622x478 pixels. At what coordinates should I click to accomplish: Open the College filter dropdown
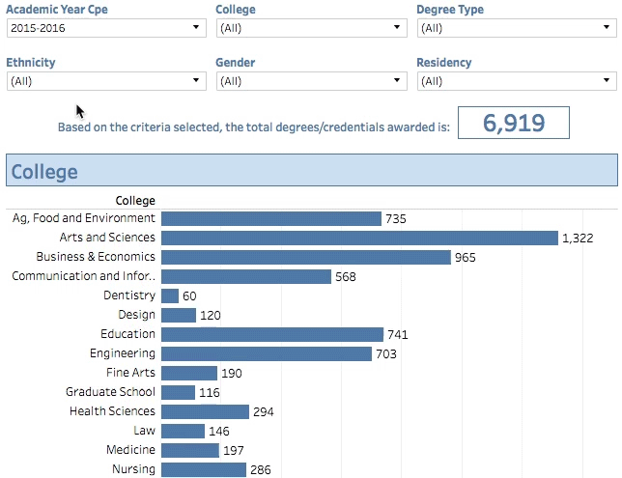point(312,28)
